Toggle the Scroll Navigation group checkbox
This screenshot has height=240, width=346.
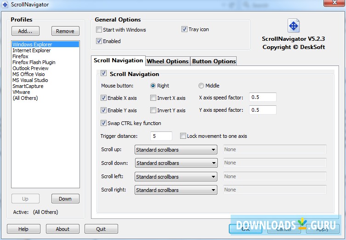click(x=103, y=73)
